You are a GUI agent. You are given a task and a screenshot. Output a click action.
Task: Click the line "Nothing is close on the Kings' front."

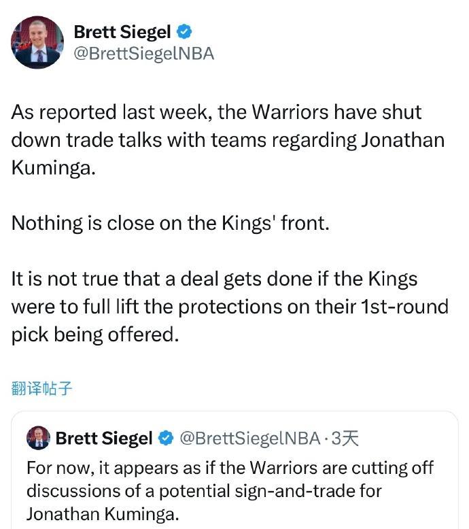(170, 223)
